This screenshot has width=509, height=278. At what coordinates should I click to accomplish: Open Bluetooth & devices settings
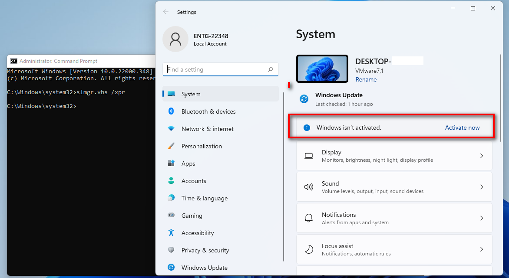click(208, 111)
